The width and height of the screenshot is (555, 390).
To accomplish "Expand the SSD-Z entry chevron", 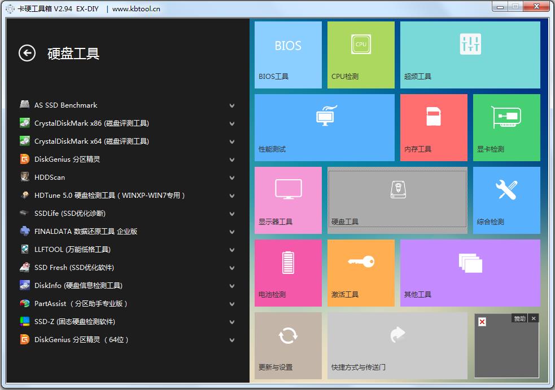I will pos(232,322).
